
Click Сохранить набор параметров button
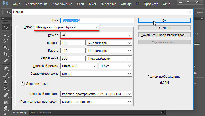pos(164,35)
